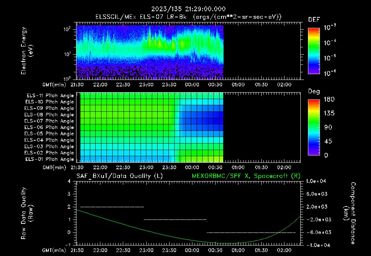The image size is (371, 256).
Task: Click ELS-01 Pitch Angle row label
Action: 50,159
